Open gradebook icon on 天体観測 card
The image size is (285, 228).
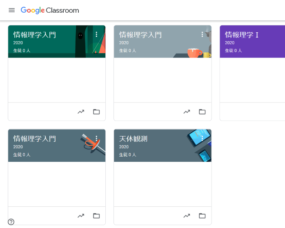pos(187,215)
